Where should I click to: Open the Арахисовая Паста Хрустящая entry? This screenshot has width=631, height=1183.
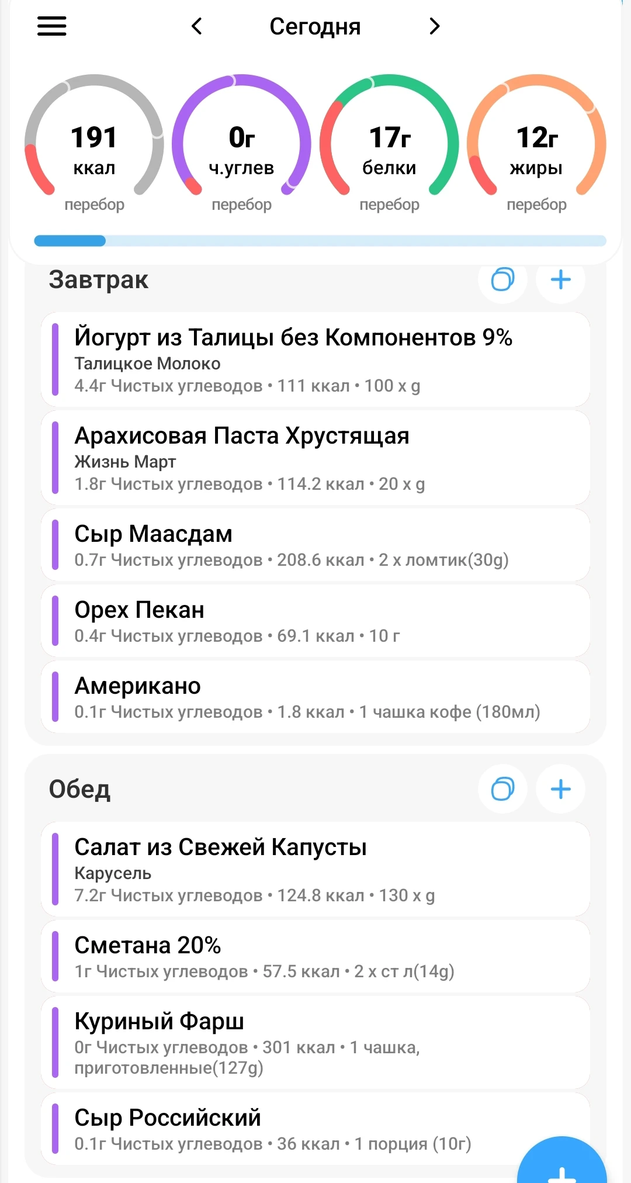click(315, 458)
